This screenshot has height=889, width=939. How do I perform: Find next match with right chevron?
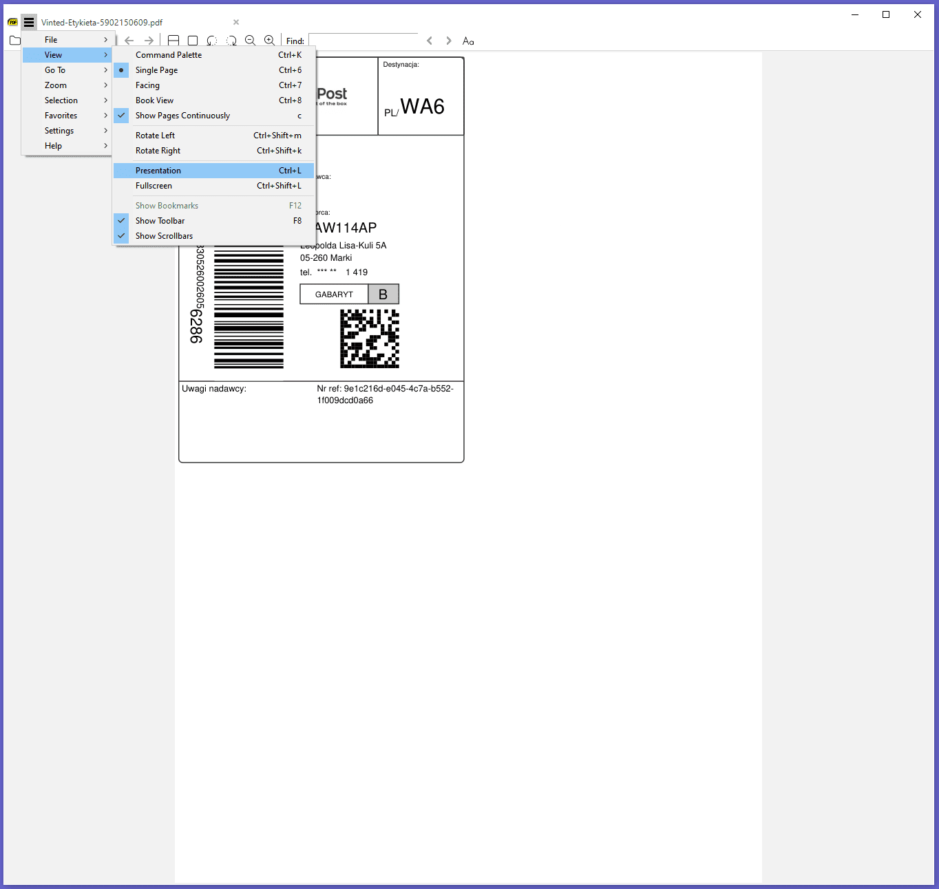tap(449, 41)
